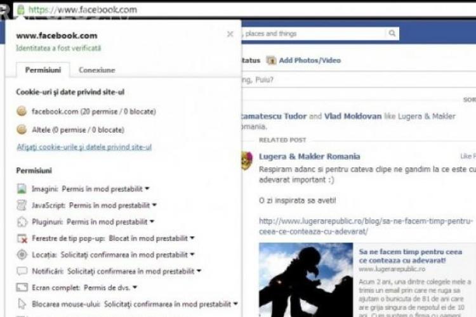This screenshot has height=317, width=476.
Task: Click the Notificări permission icon
Action: pos(22,271)
